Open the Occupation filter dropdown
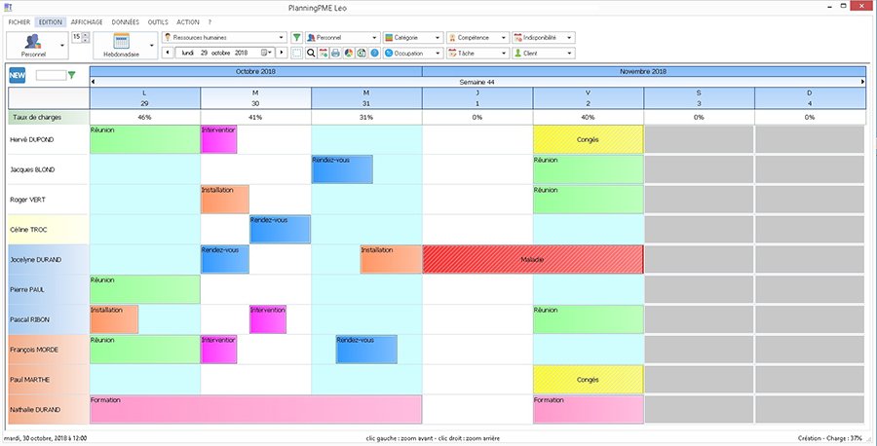The image size is (877, 446). (x=413, y=54)
